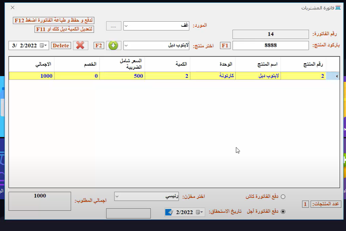Click the invoice number field showing 14
The image size is (346, 231).
(x=271, y=34)
